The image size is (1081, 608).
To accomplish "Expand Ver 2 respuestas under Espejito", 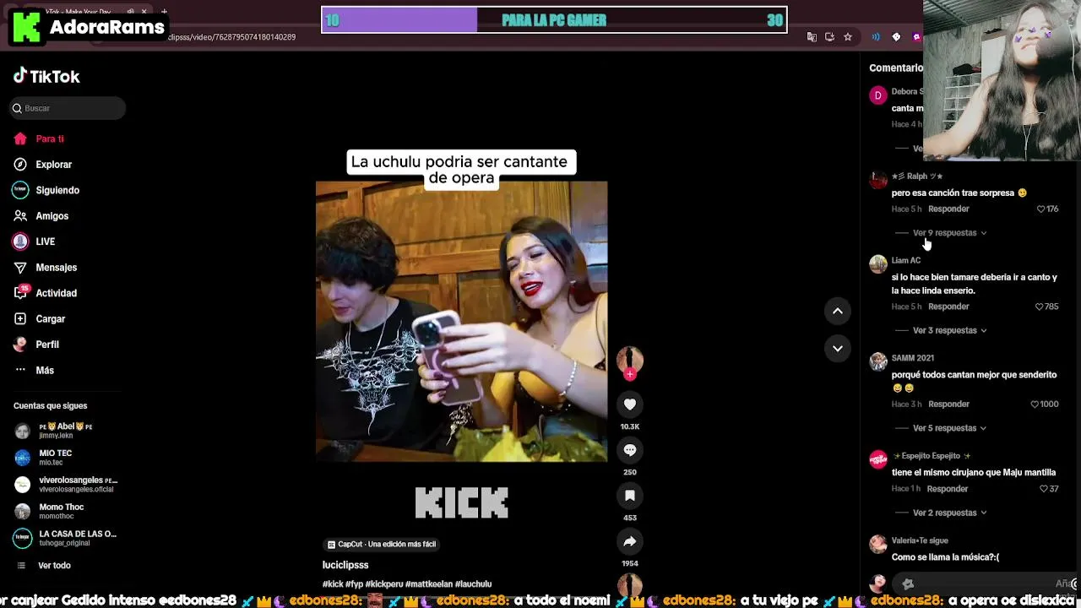I will click(x=949, y=513).
